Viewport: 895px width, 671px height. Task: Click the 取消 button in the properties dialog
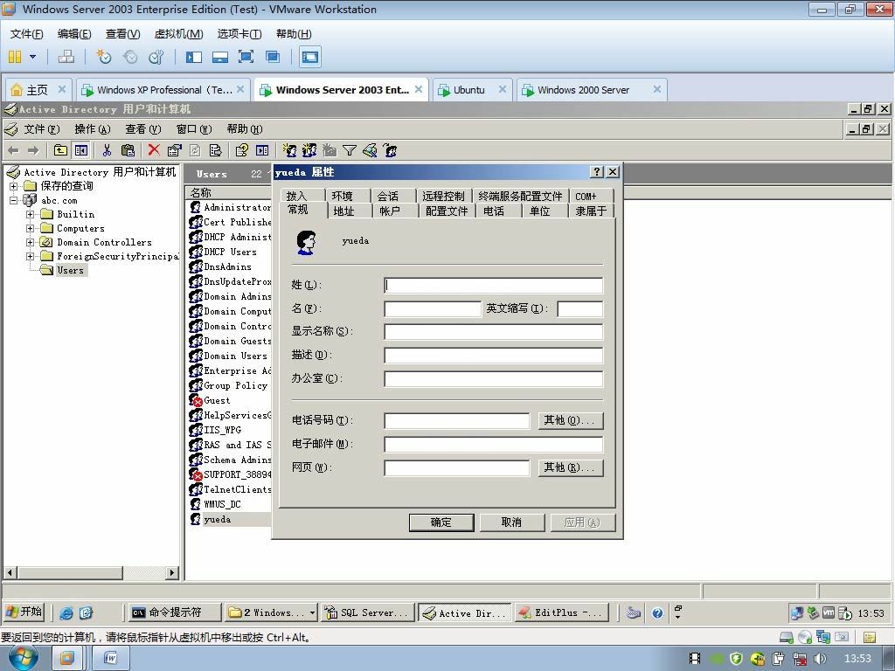(511, 522)
